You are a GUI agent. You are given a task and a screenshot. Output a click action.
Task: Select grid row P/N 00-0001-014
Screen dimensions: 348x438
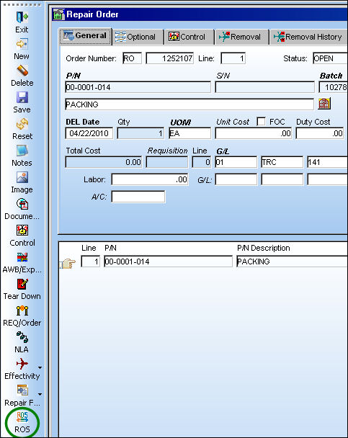tap(168, 262)
